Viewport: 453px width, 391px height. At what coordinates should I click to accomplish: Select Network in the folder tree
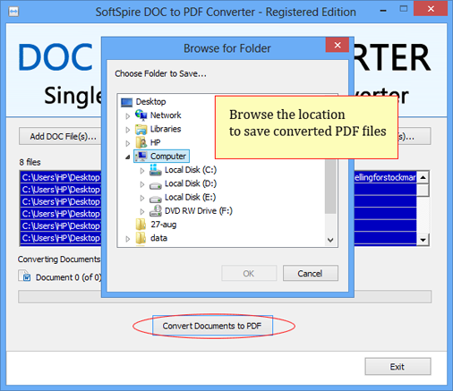pyautogui.click(x=166, y=115)
